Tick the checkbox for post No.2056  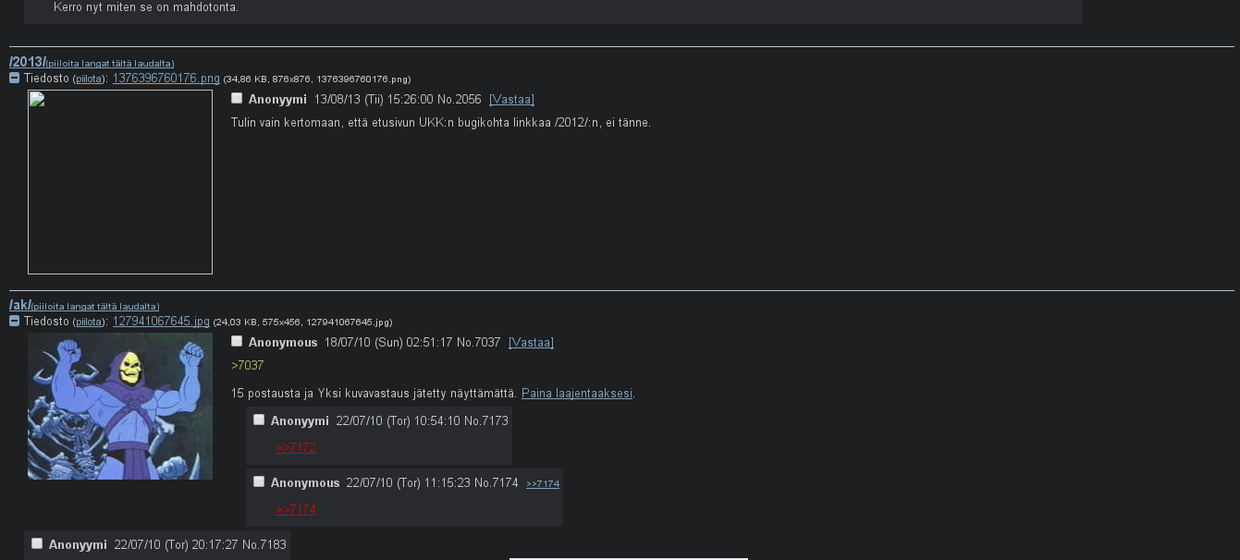tap(237, 99)
